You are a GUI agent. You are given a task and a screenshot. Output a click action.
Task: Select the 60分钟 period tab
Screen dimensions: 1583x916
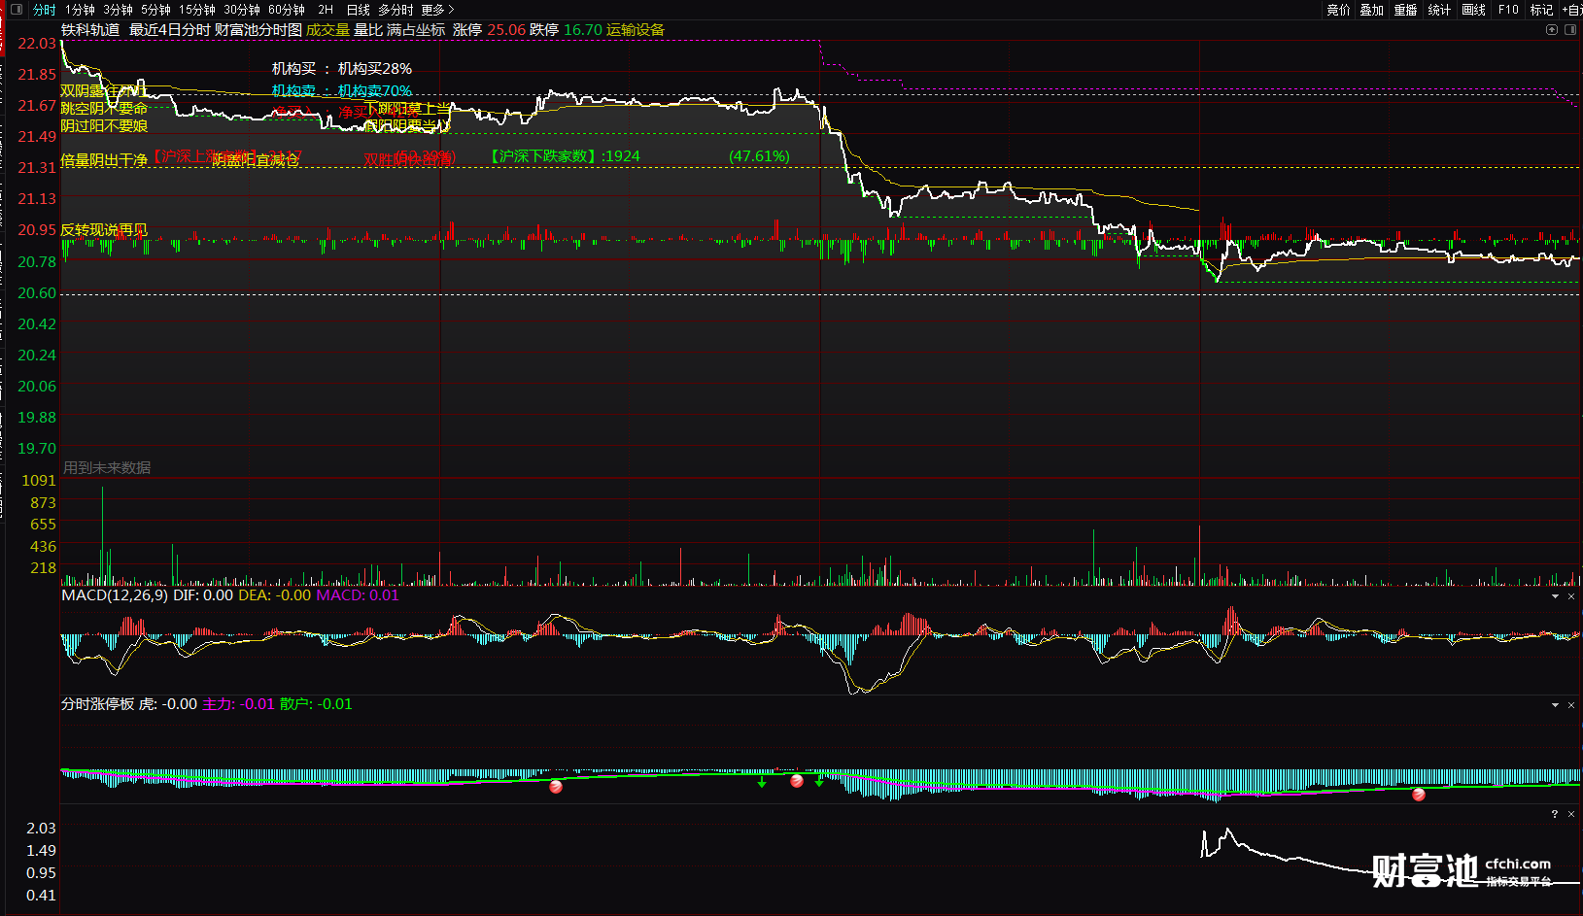[287, 10]
